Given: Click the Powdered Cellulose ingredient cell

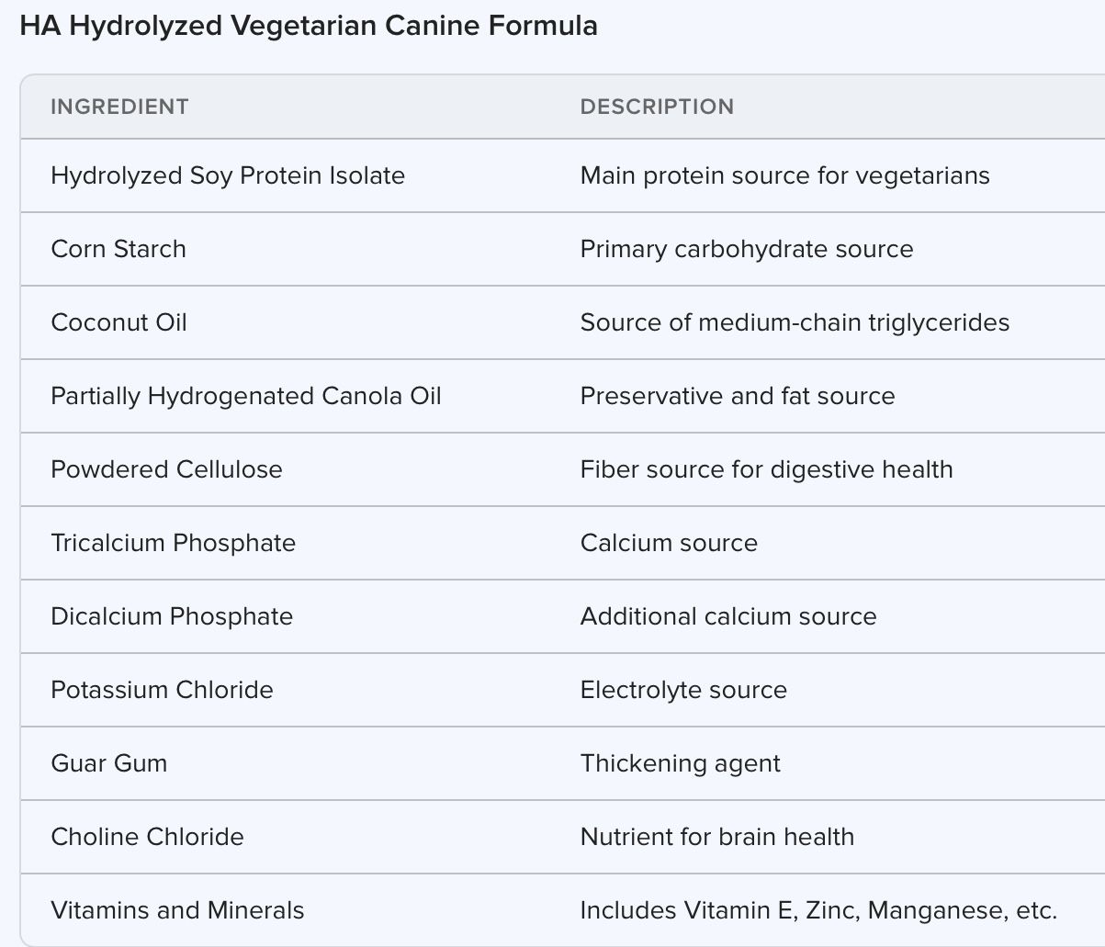Looking at the screenshot, I should [166, 469].
